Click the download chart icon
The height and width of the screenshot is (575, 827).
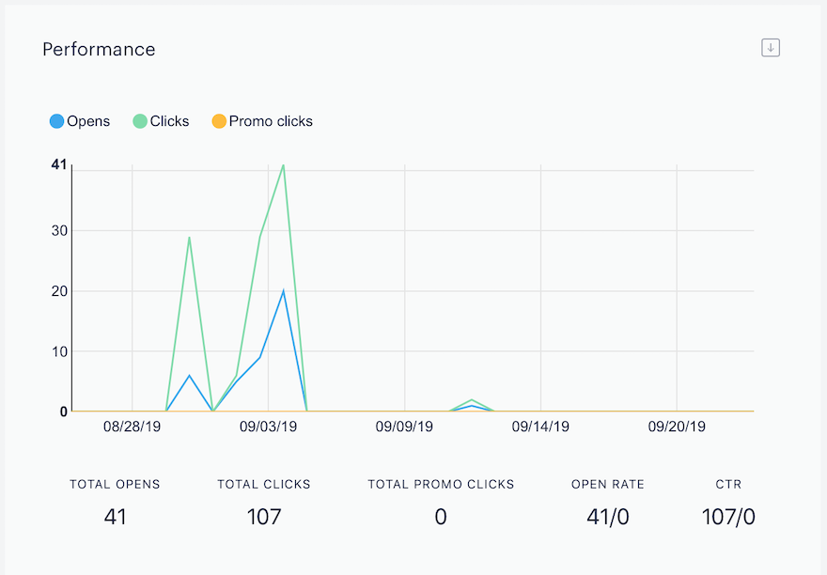[x=771, y=48]
